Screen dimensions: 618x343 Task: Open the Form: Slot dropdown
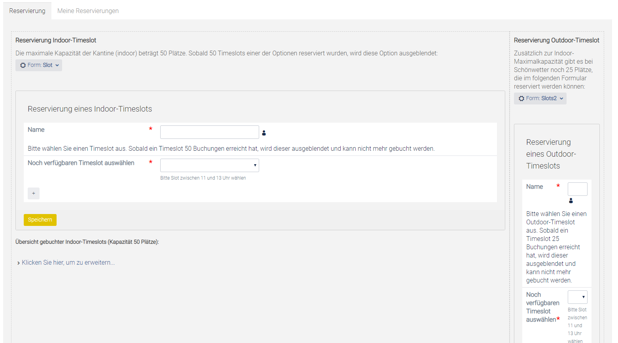click(x=39, y=65)
